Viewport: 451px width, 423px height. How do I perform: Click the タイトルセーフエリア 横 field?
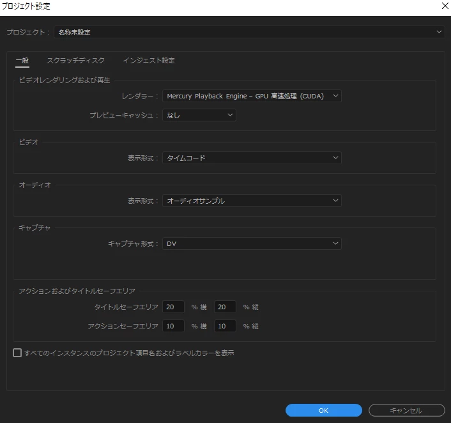(173, 307)
